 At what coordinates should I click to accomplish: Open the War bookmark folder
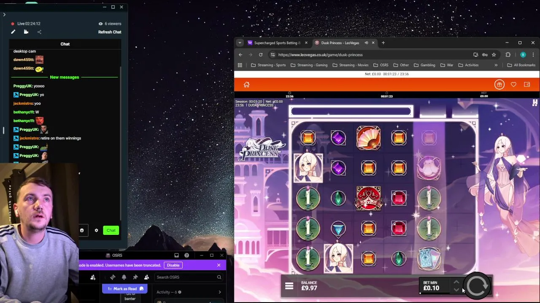[447, 65]
